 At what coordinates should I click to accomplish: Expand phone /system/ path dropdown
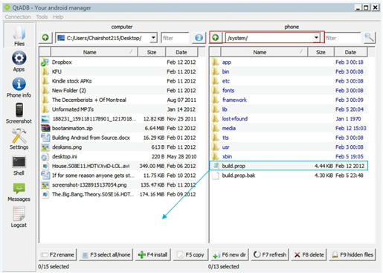pyautogui.click(x=316, y=38)
